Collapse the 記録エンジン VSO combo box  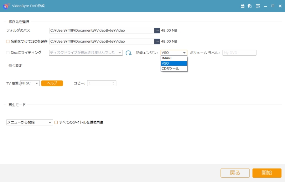click(173, 53)
